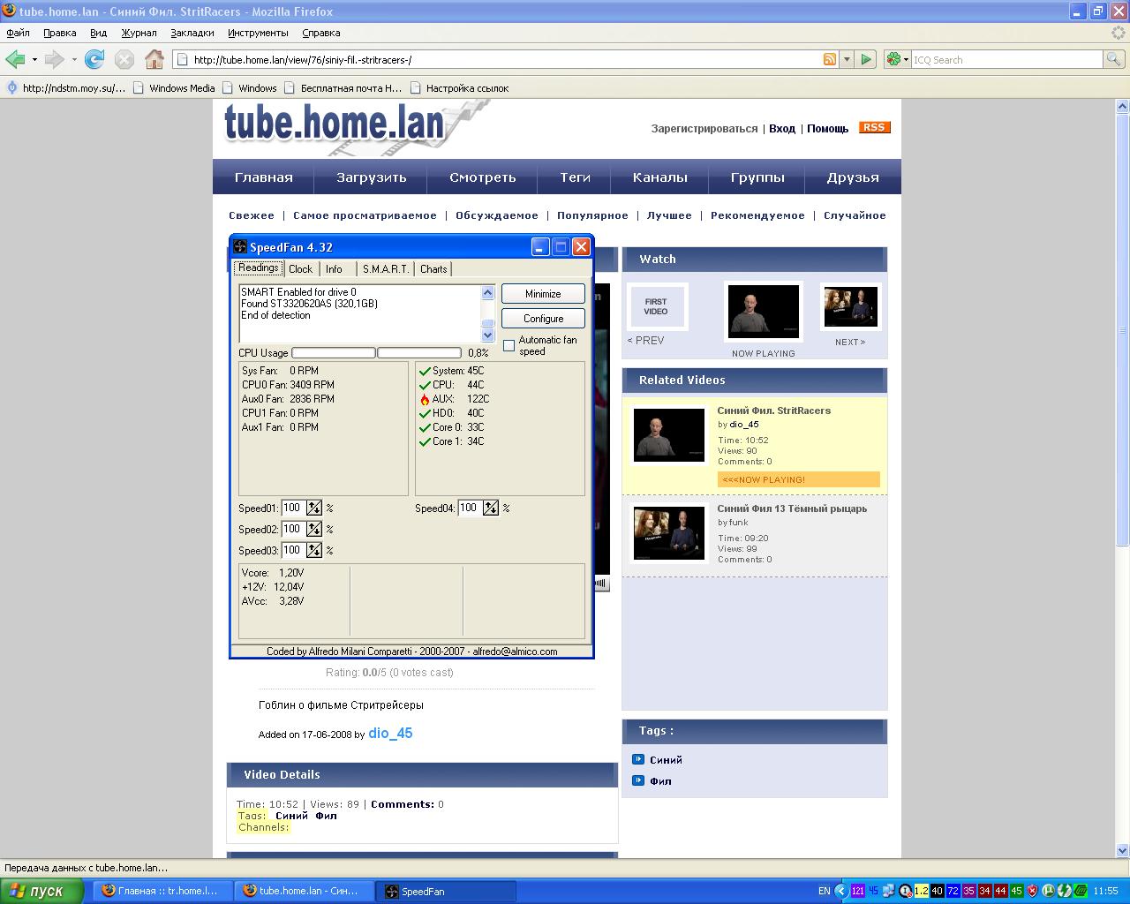Click the Speed01 spinner arrows
The width and height of the screenshot is (1130, 904).
[x=313, y=508]
